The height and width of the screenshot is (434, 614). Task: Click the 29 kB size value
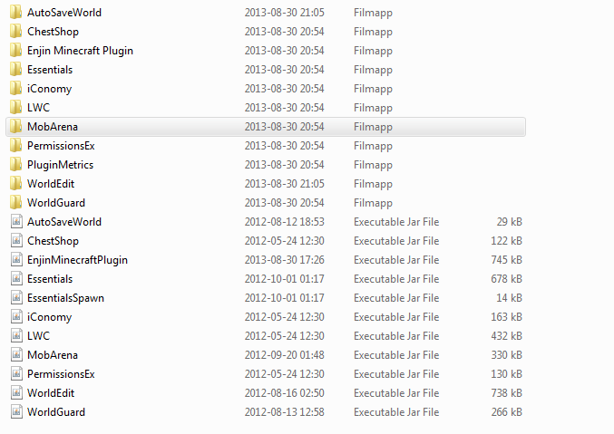click(510, 222)
